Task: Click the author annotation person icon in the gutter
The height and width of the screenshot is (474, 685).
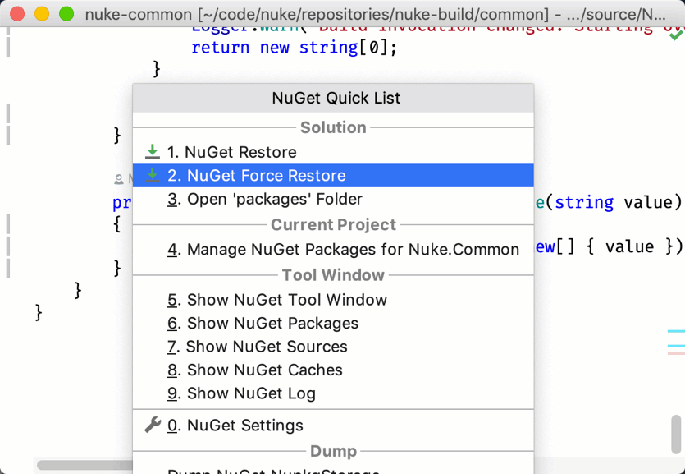Action: 119,177
